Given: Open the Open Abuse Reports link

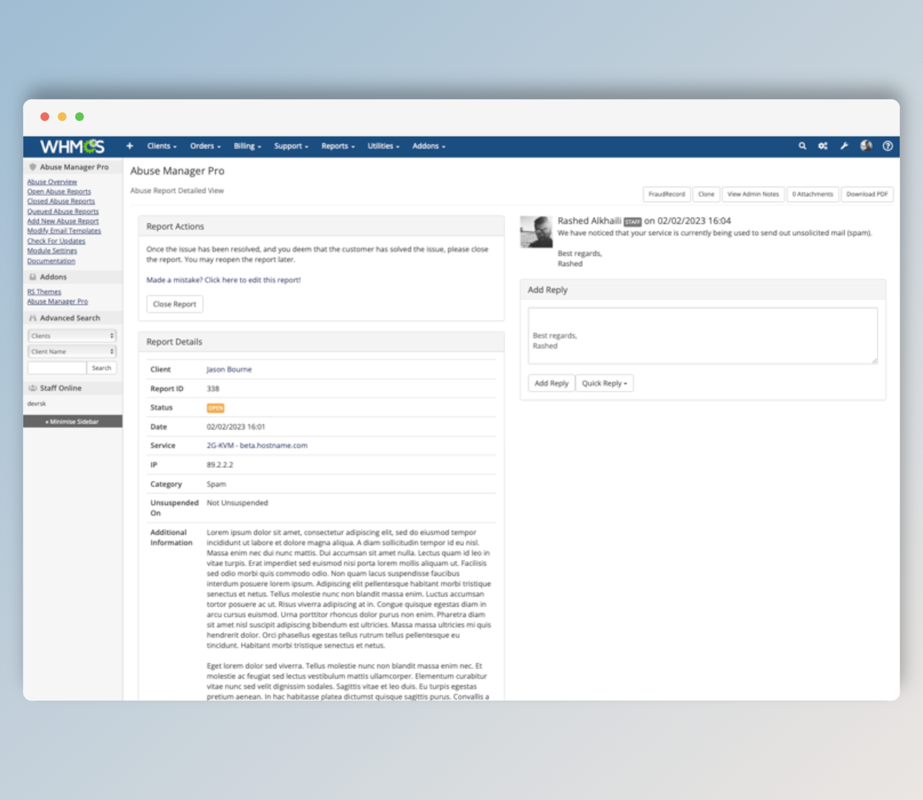Looking at the screenshot, I should tap(59, 191).
